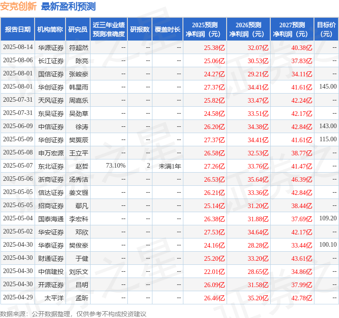Image resolution: width=339 pixels, height=318 pixels.
Task: Click 38.77亿 forecast value
Action: click(x=302, y=153)
